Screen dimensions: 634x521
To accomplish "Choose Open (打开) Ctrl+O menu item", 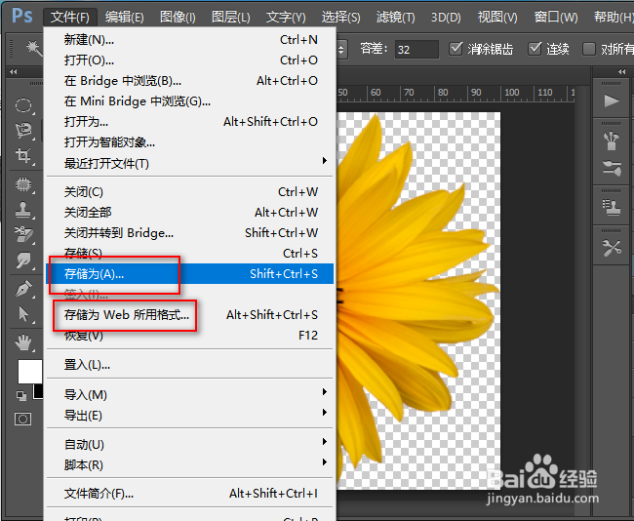I will click(x=189, y=60).
